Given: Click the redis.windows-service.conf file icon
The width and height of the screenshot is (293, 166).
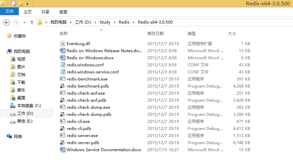Looking at the screenshot, I should coord(63,72).
